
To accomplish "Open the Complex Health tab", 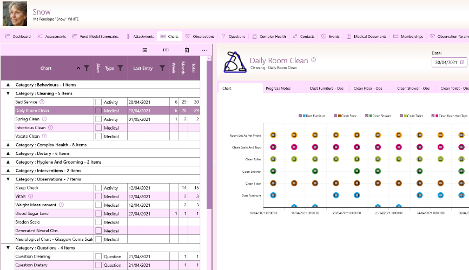I will pyautogui.click(x=269, y=36).
